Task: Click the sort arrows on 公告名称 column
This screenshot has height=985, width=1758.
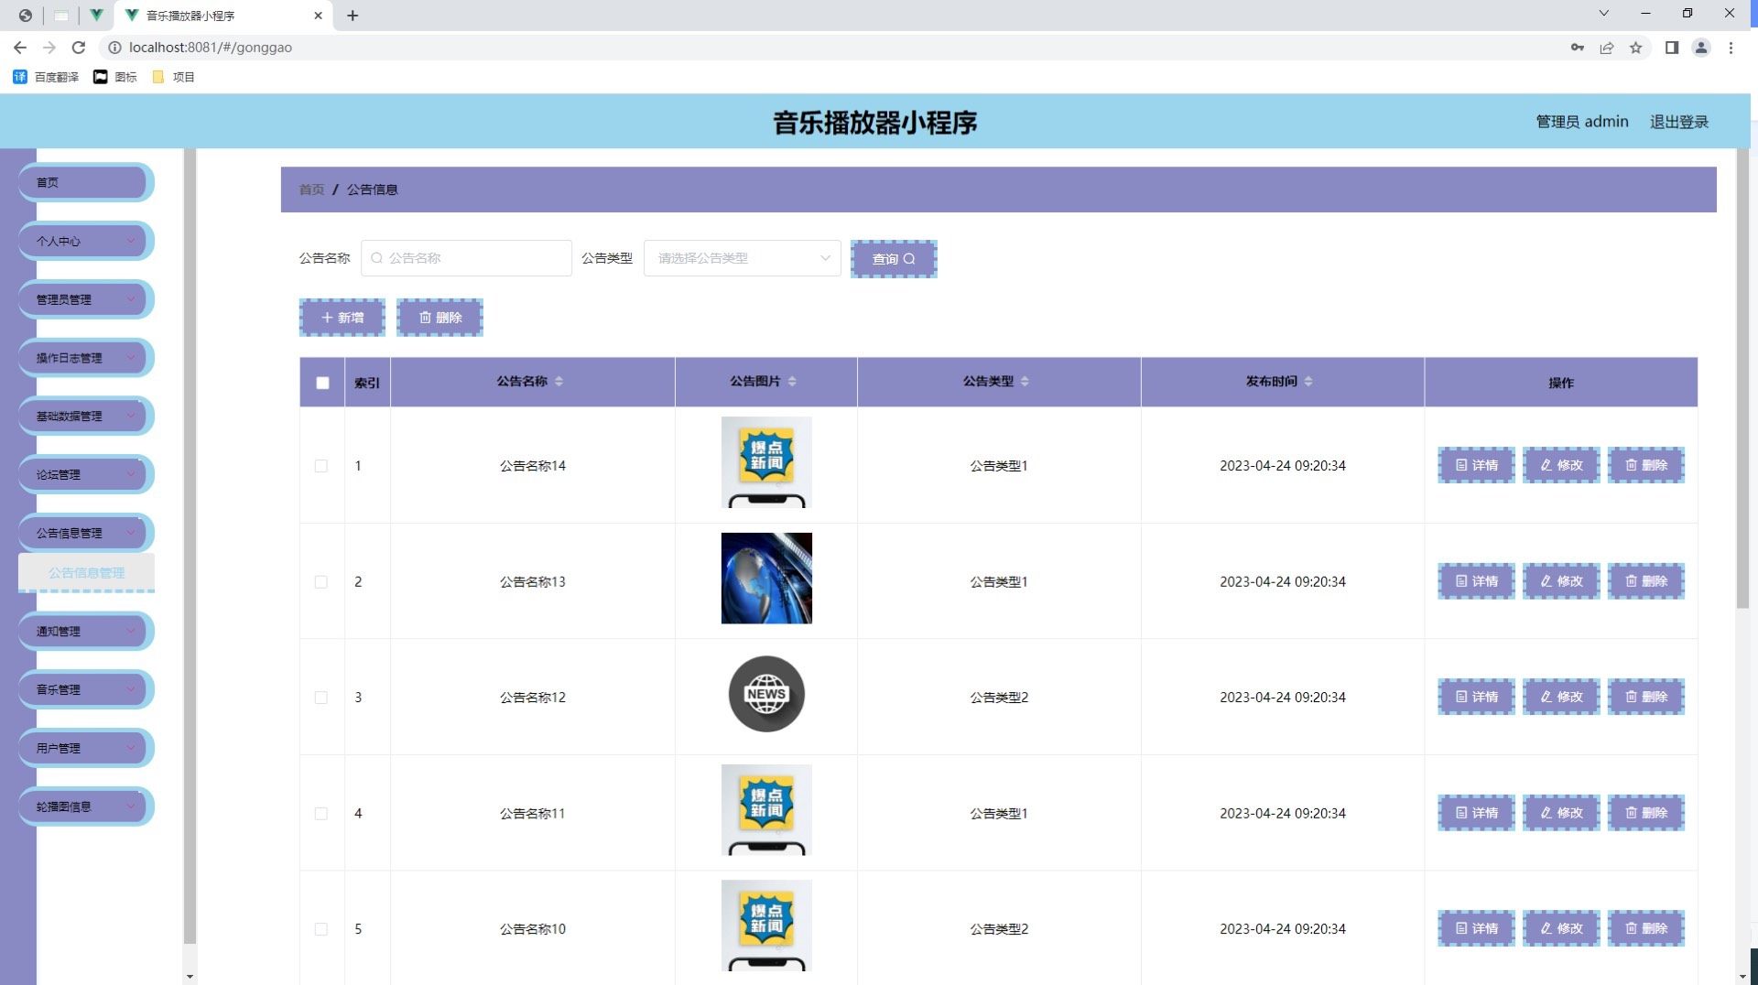Action: (x=559, y=382)
